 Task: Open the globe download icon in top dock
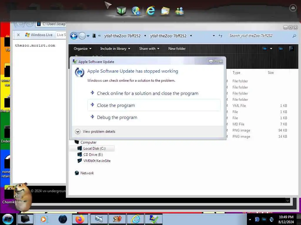click(136, 11)
